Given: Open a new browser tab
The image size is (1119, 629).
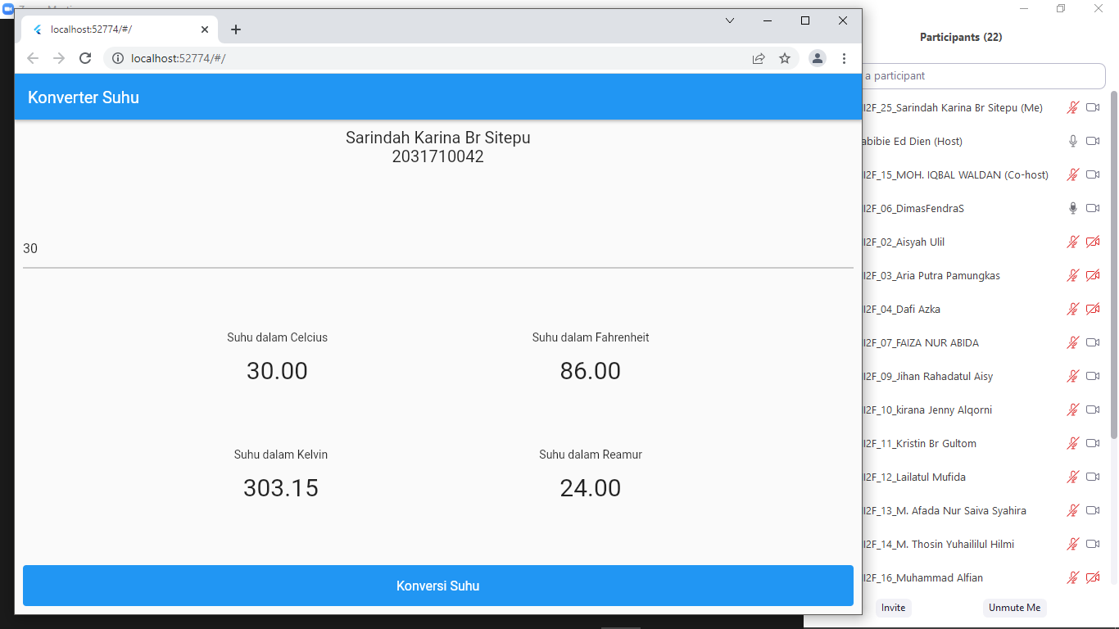Looking at the screenshot, I should click(236, 29).
